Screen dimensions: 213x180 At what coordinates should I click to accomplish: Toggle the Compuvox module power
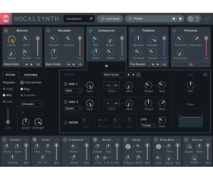pyautogui.click(x=90, y=31)
